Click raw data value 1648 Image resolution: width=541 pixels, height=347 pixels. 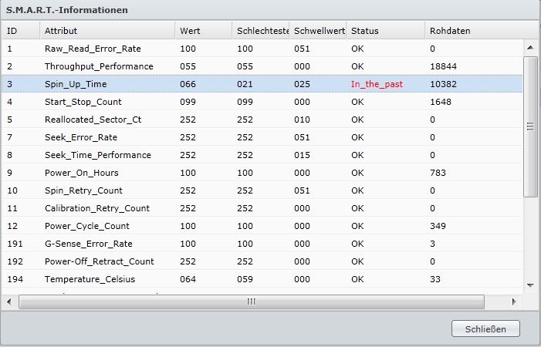(441, 102)
